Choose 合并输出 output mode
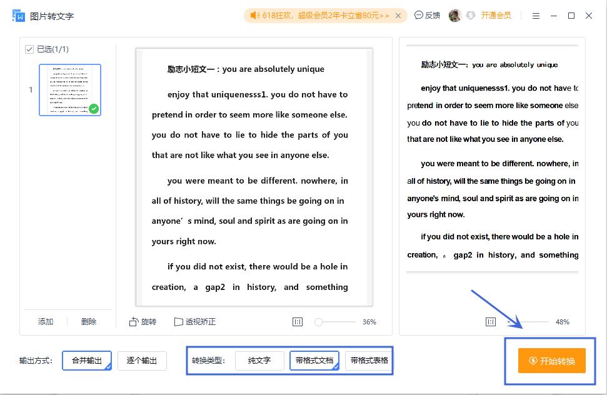 pyautogui.click(x=86, y=361)
